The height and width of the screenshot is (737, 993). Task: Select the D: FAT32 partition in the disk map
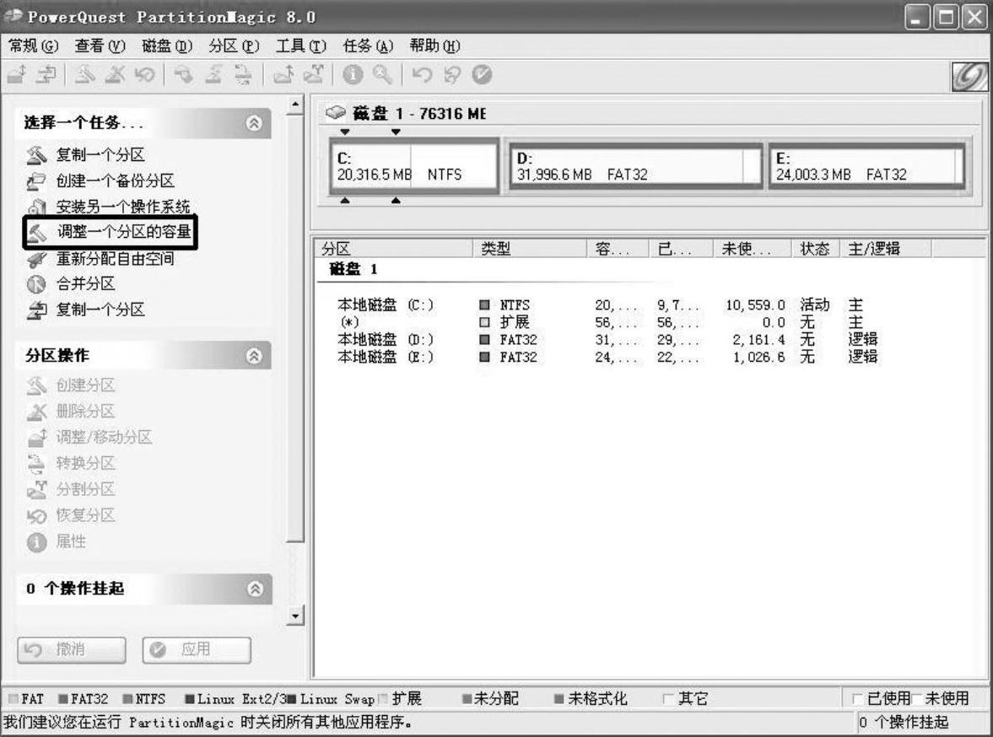click(x=636, y=166)
